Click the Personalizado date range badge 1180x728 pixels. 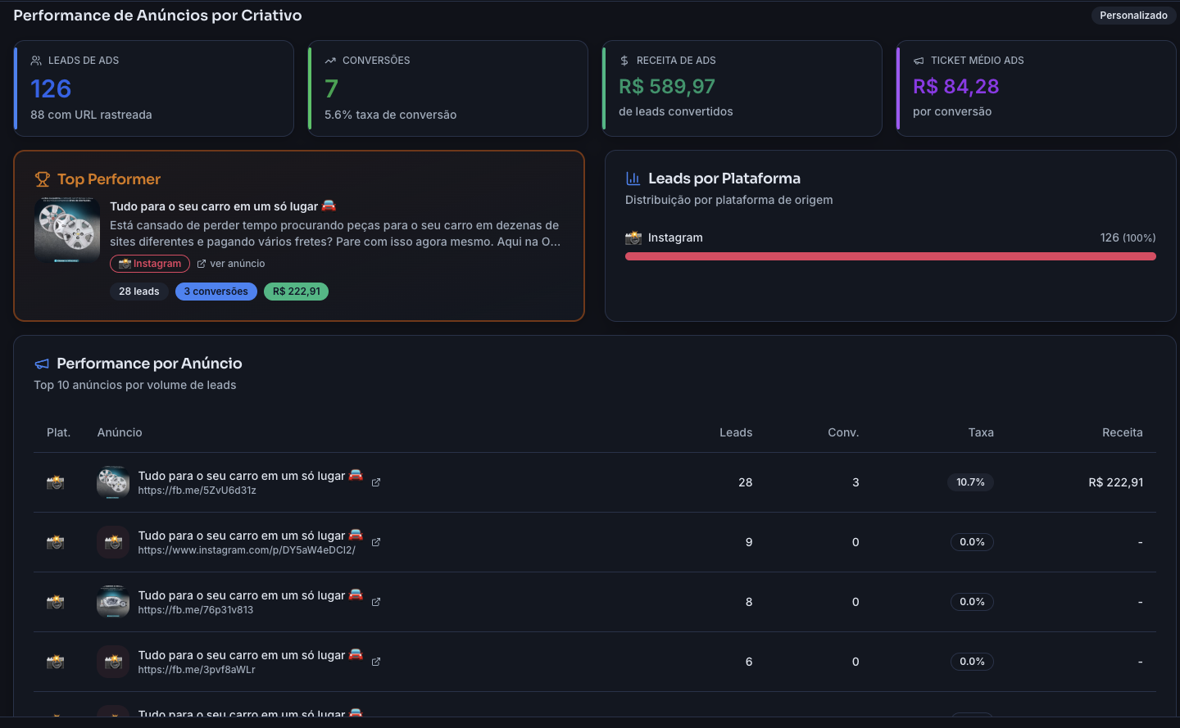(1133, 16)
